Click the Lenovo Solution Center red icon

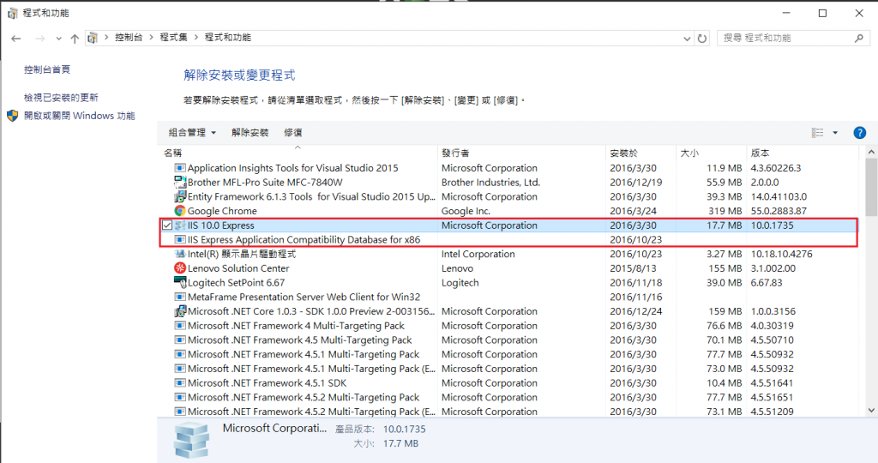[x=180, y=268]
